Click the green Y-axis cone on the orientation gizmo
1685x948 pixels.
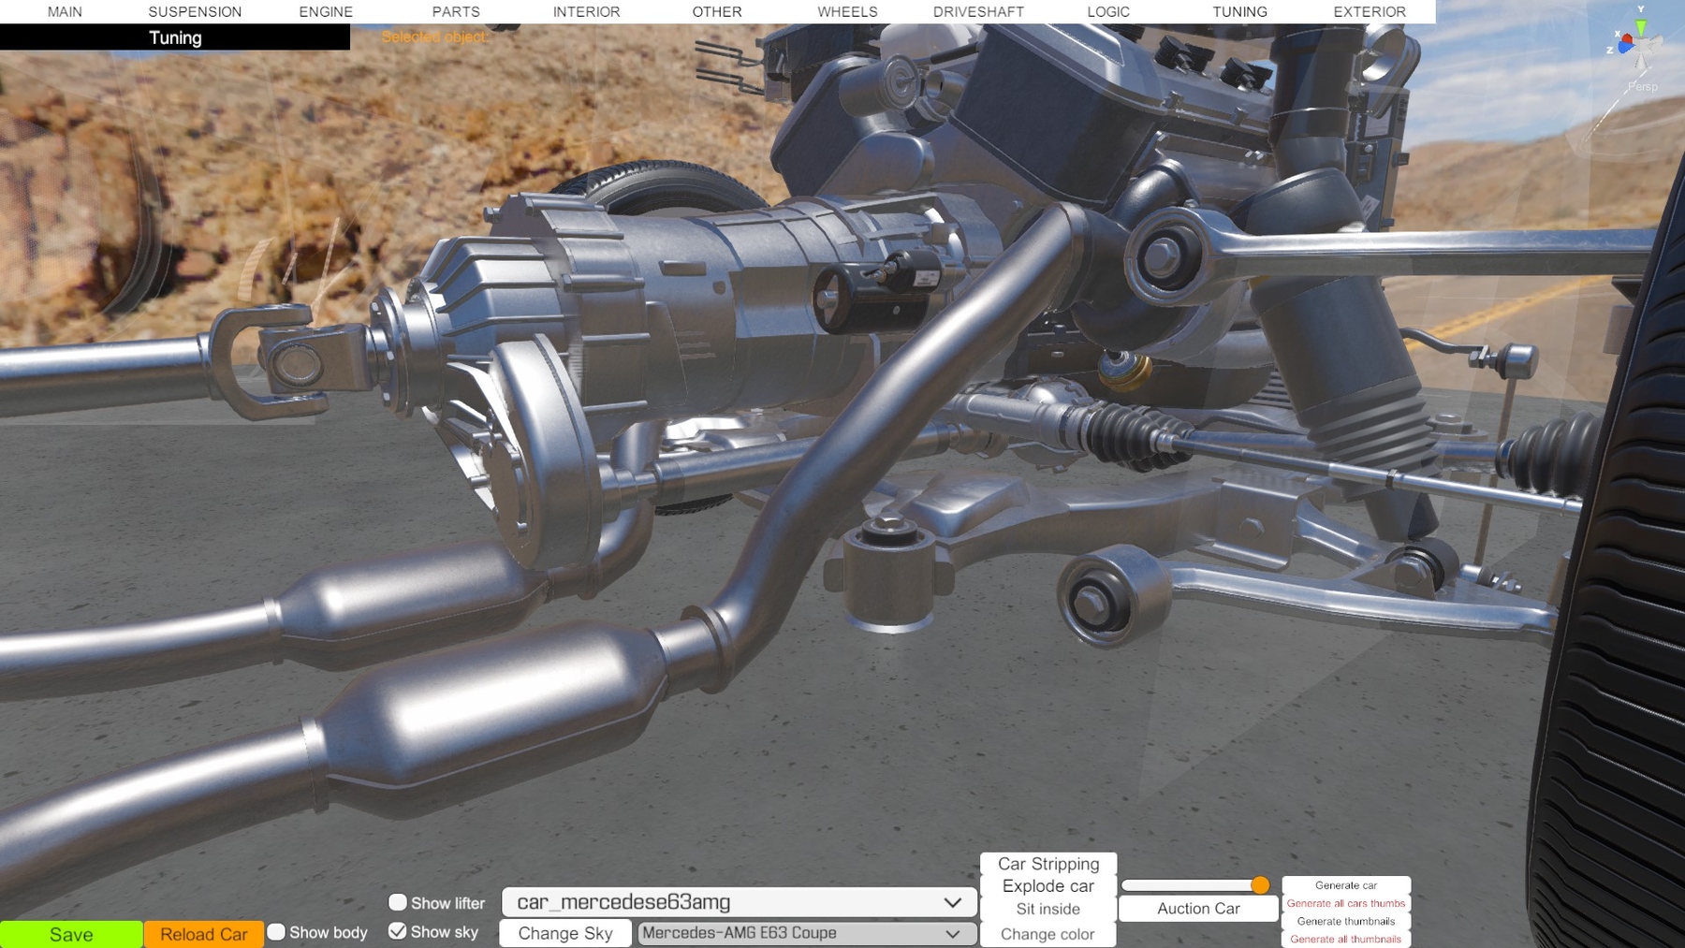(1640, 25)
